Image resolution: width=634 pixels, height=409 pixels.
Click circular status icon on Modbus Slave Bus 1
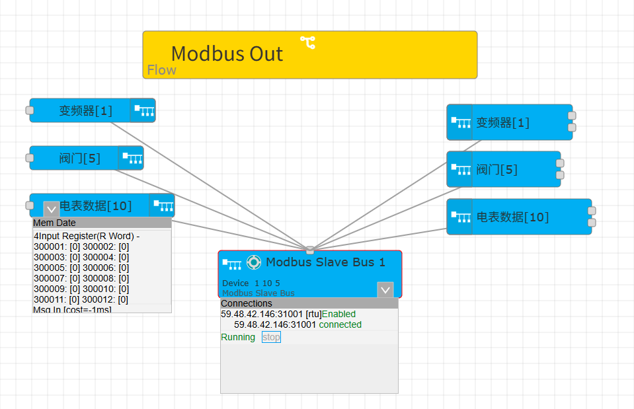pos(254,262)
